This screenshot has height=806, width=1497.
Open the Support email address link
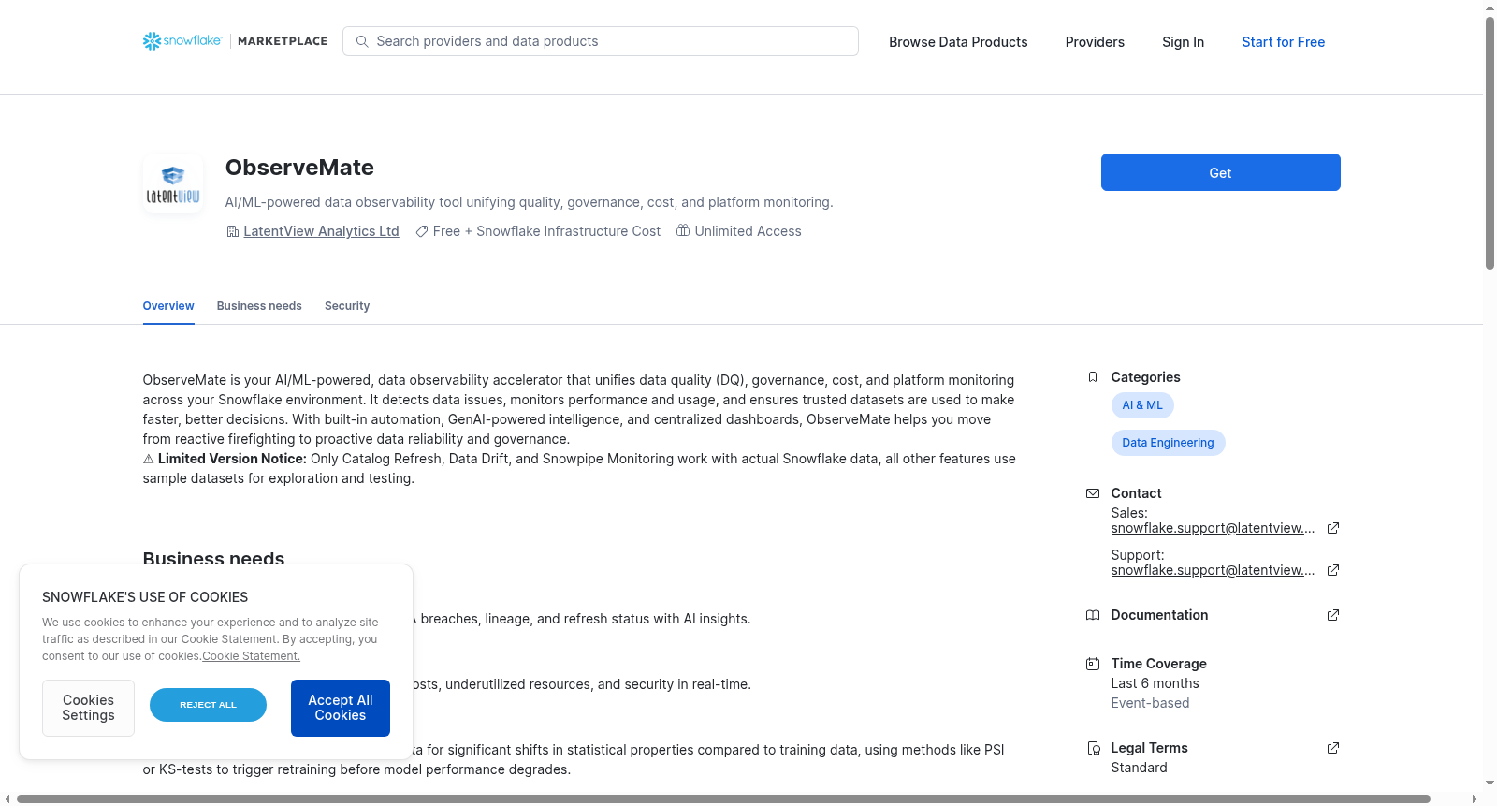point(1213,570)
